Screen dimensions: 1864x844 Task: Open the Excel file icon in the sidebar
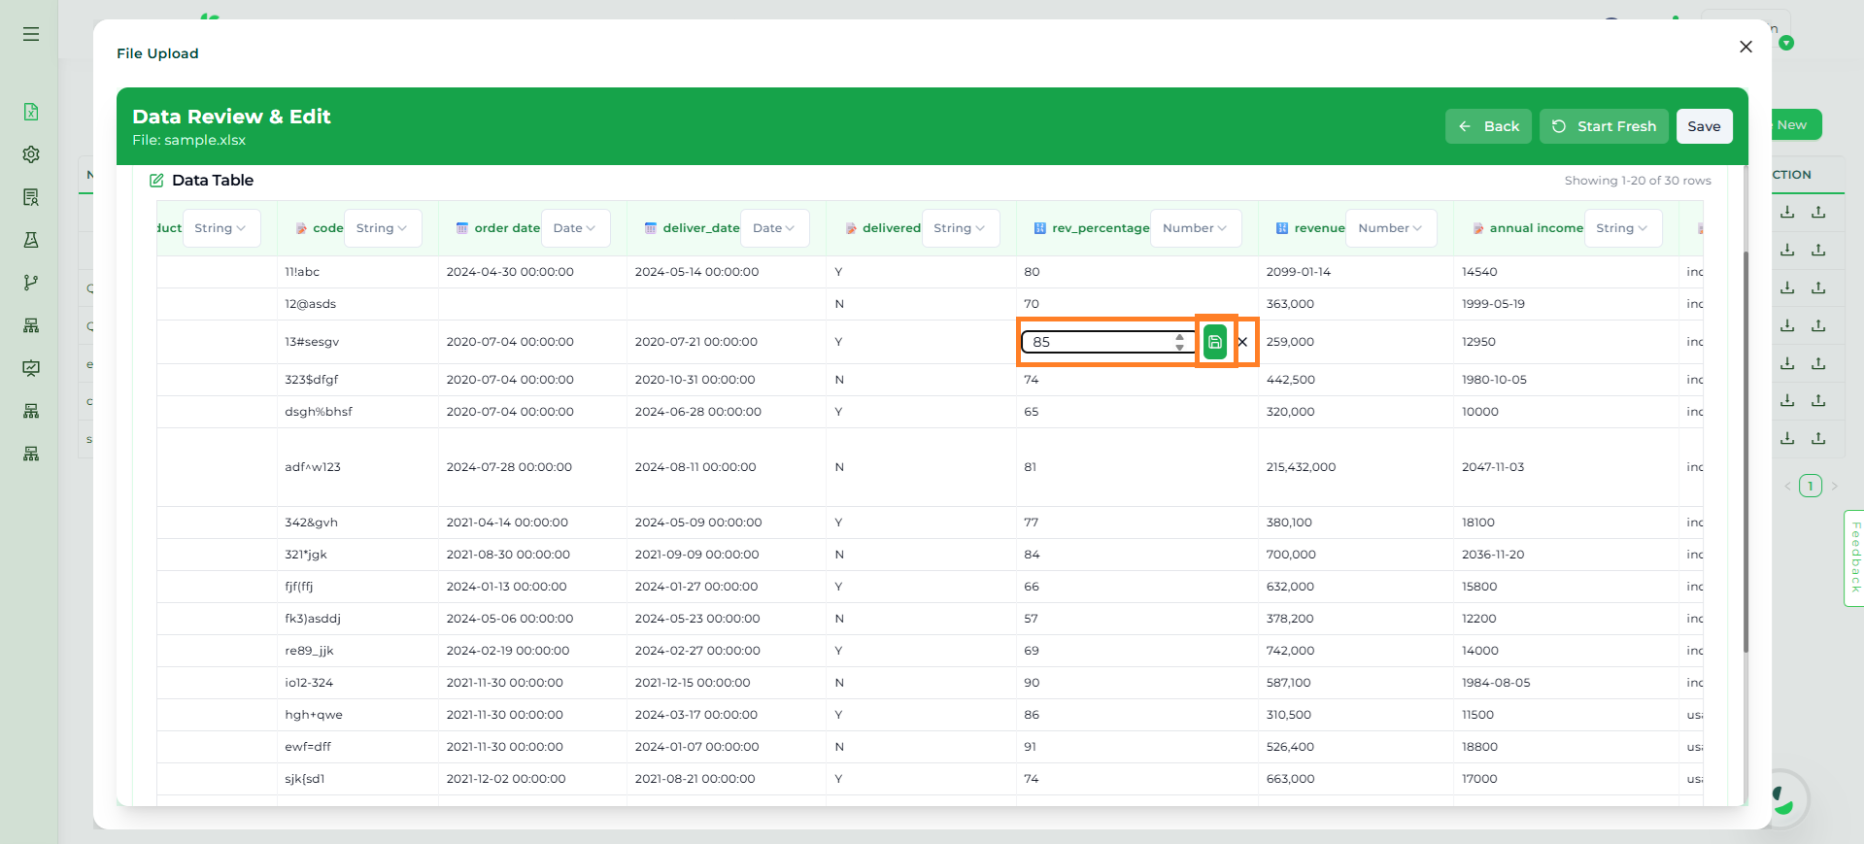click(31, 112)
